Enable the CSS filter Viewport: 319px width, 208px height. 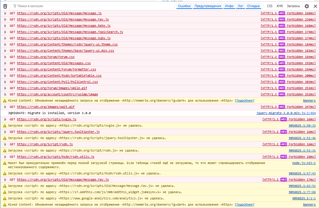pos(270,6)
